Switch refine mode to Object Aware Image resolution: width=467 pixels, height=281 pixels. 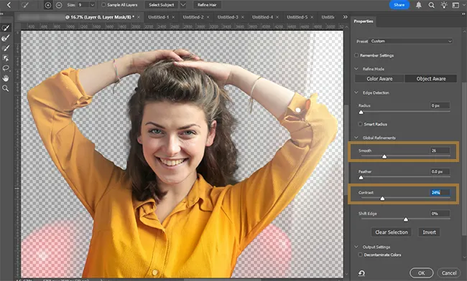point(430,79)
